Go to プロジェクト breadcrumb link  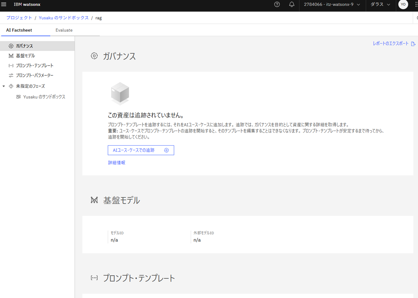click(x=19, y=18)
